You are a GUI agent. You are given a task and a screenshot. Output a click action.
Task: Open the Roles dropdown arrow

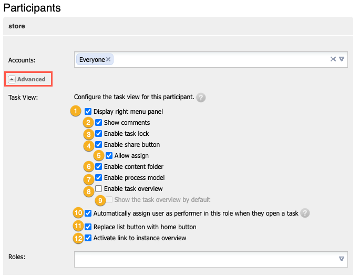point(342,259)
